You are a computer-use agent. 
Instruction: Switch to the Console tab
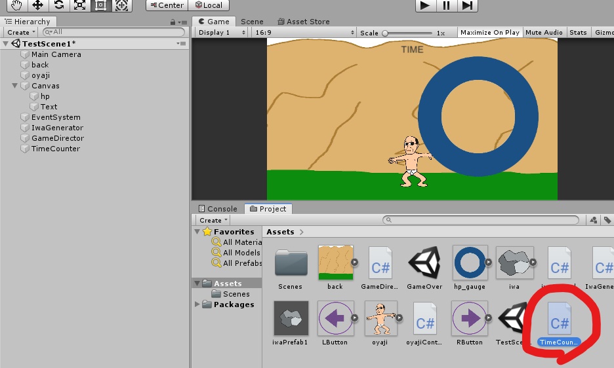click(x=218, y=209)
